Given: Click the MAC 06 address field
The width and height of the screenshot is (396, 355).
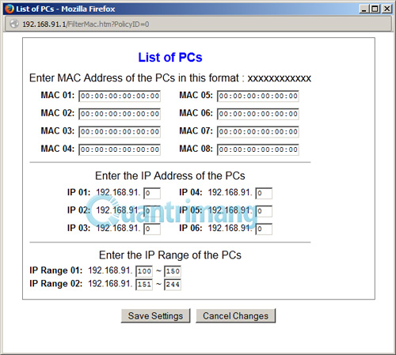Looking at the screenshot, I should 258,114.
